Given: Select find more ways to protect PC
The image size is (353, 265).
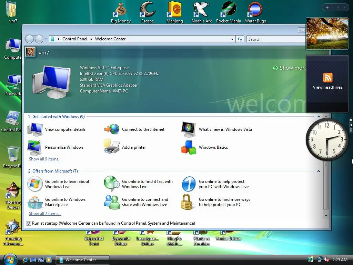Looking at the screenshot, I should 216,202.
